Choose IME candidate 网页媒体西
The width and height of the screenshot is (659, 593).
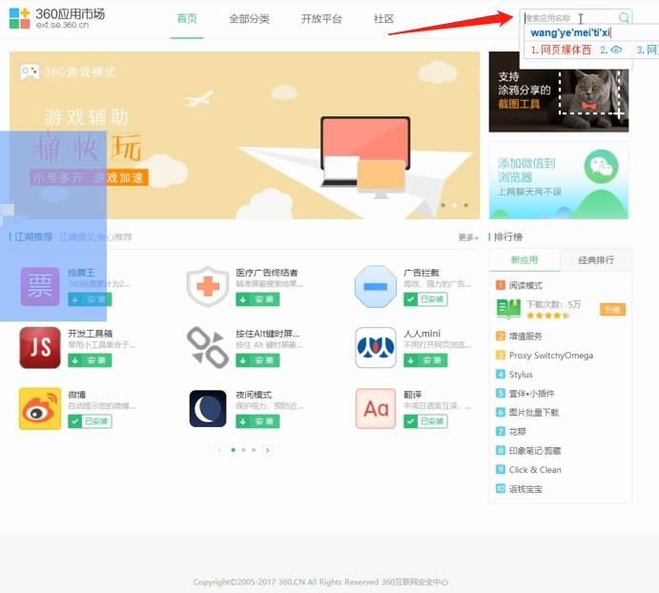(561, 50)
